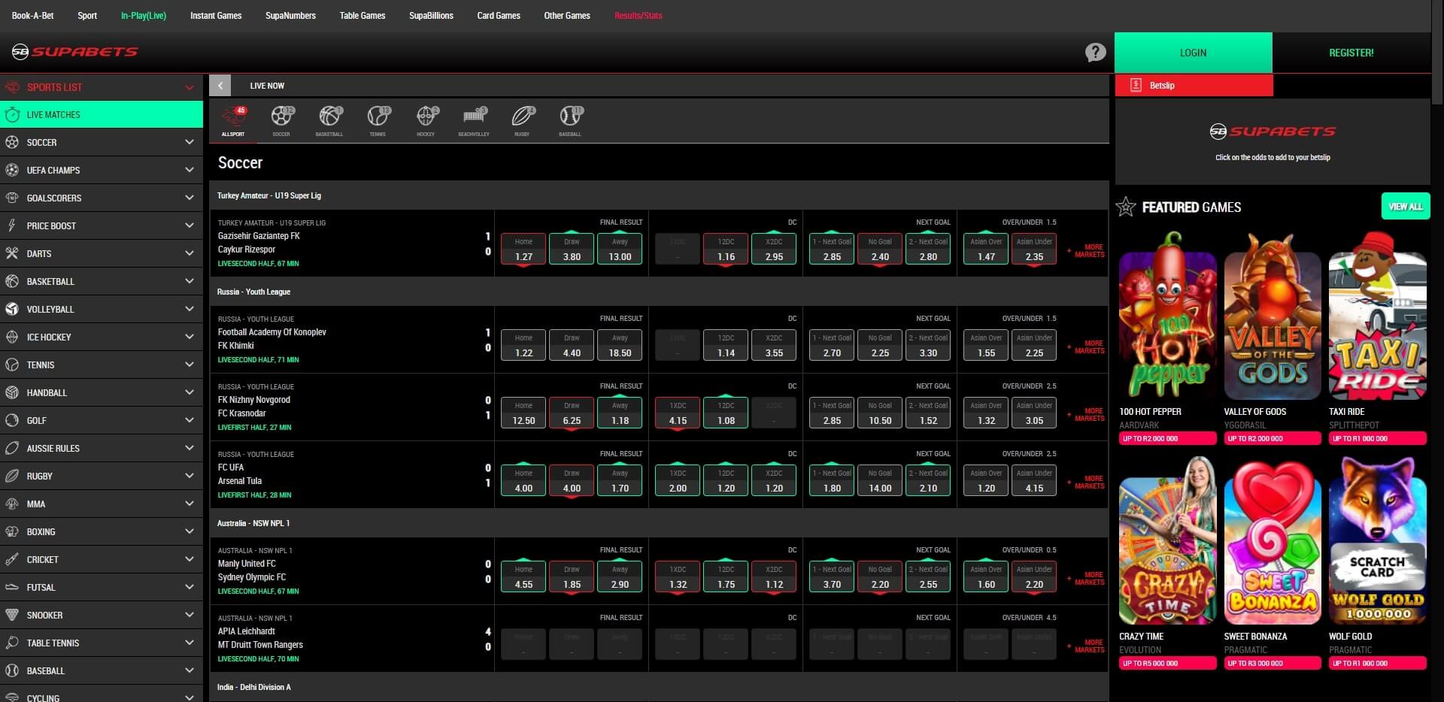Select the Soccer sport filter icon
Image resolution: width=1444 pixels, height=702 pixels.
click(x=281, y=116)
